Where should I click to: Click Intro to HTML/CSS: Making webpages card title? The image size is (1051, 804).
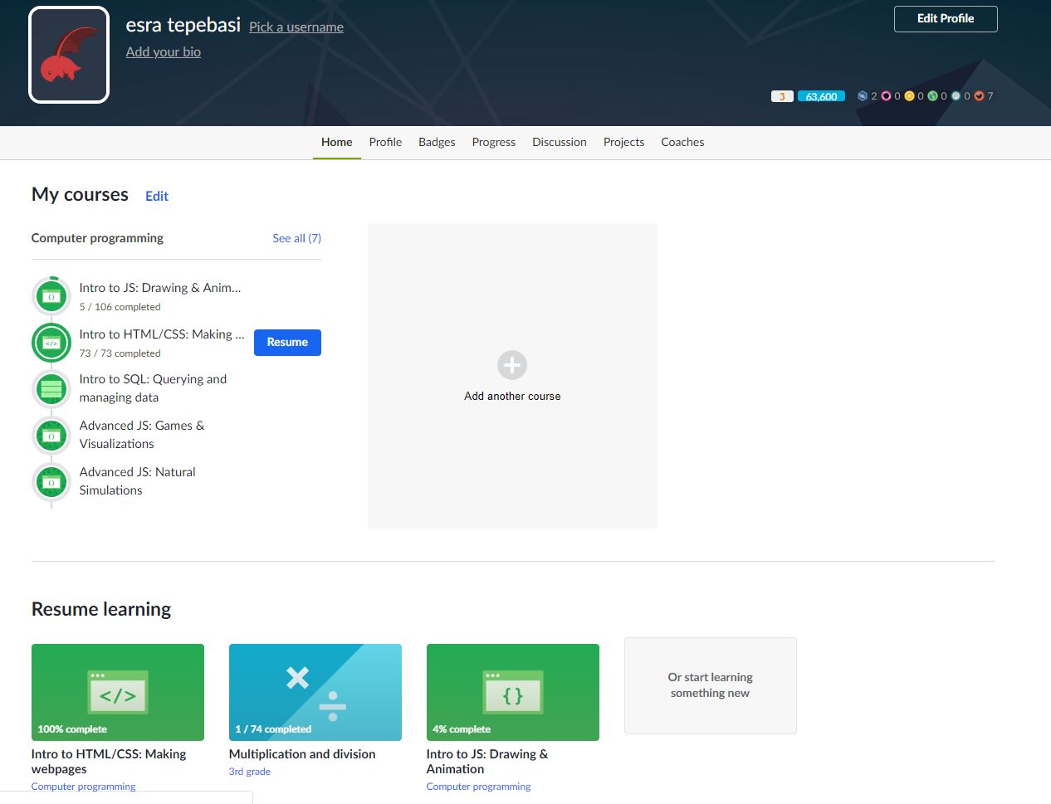click(109, 762)
